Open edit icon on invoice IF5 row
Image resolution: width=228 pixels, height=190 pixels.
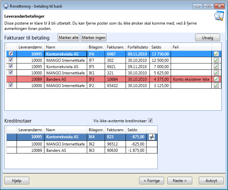216,66
